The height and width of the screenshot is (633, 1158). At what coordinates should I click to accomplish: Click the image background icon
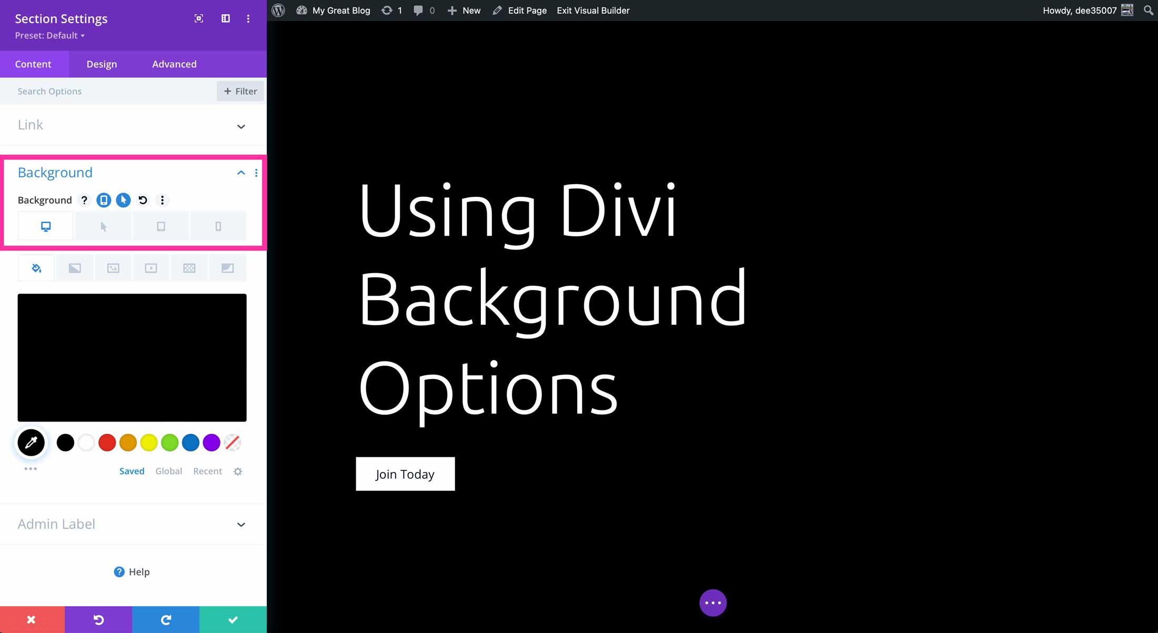(x=113, y=268)
